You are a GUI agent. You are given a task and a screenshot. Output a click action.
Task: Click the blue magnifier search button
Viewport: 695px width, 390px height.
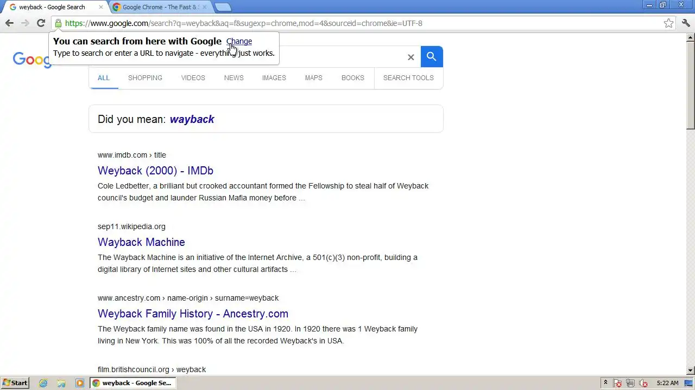pos(432,56)
